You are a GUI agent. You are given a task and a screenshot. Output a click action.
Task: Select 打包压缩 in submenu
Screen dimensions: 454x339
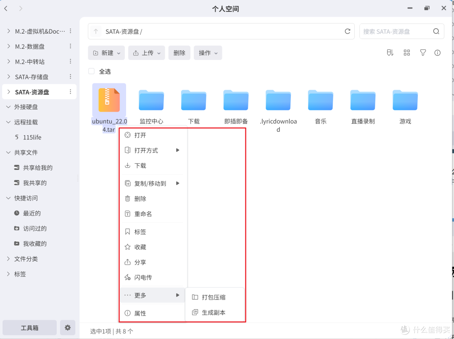(214, 297)
